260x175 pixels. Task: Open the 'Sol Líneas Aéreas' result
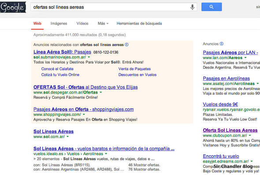pyautogui.click(x=53, y=131)
